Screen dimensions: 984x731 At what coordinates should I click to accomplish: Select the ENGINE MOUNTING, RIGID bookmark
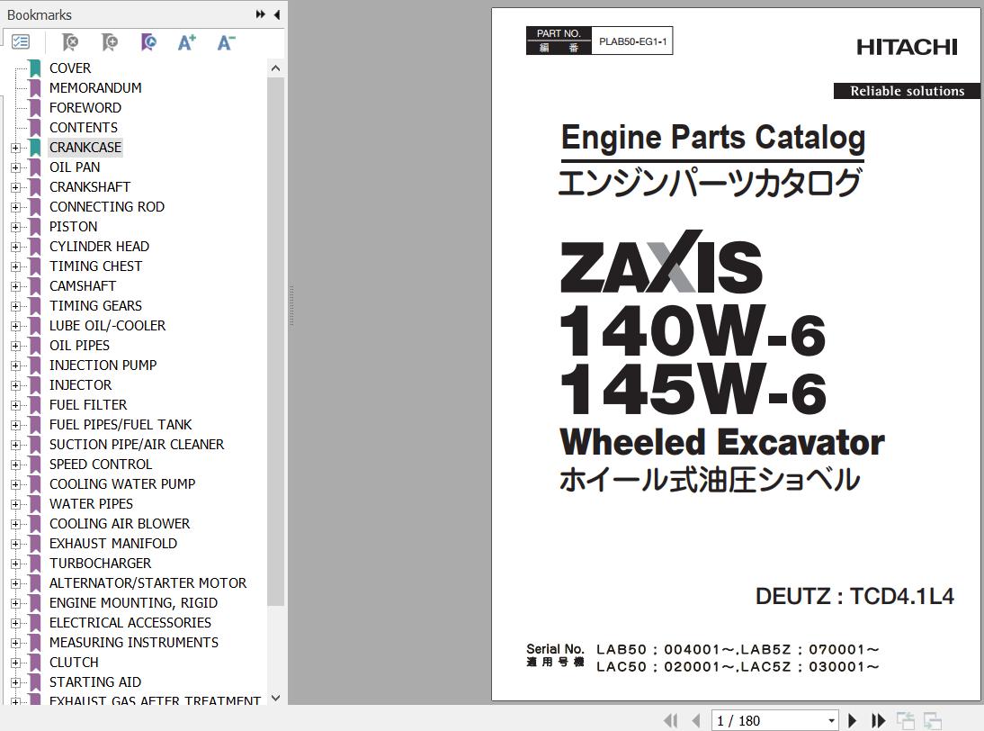point(134,603)
